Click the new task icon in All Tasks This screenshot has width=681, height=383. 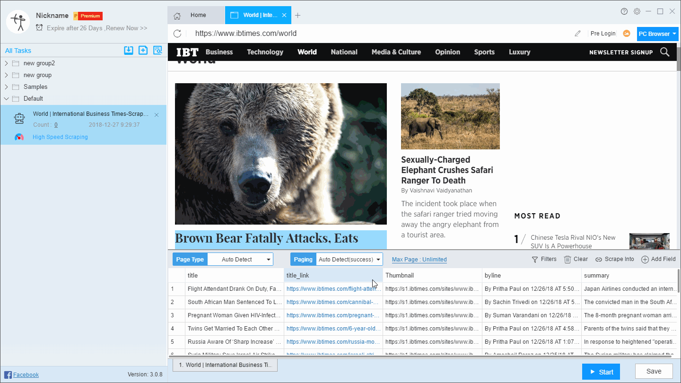pyautogui.click(x=143, y=51)
